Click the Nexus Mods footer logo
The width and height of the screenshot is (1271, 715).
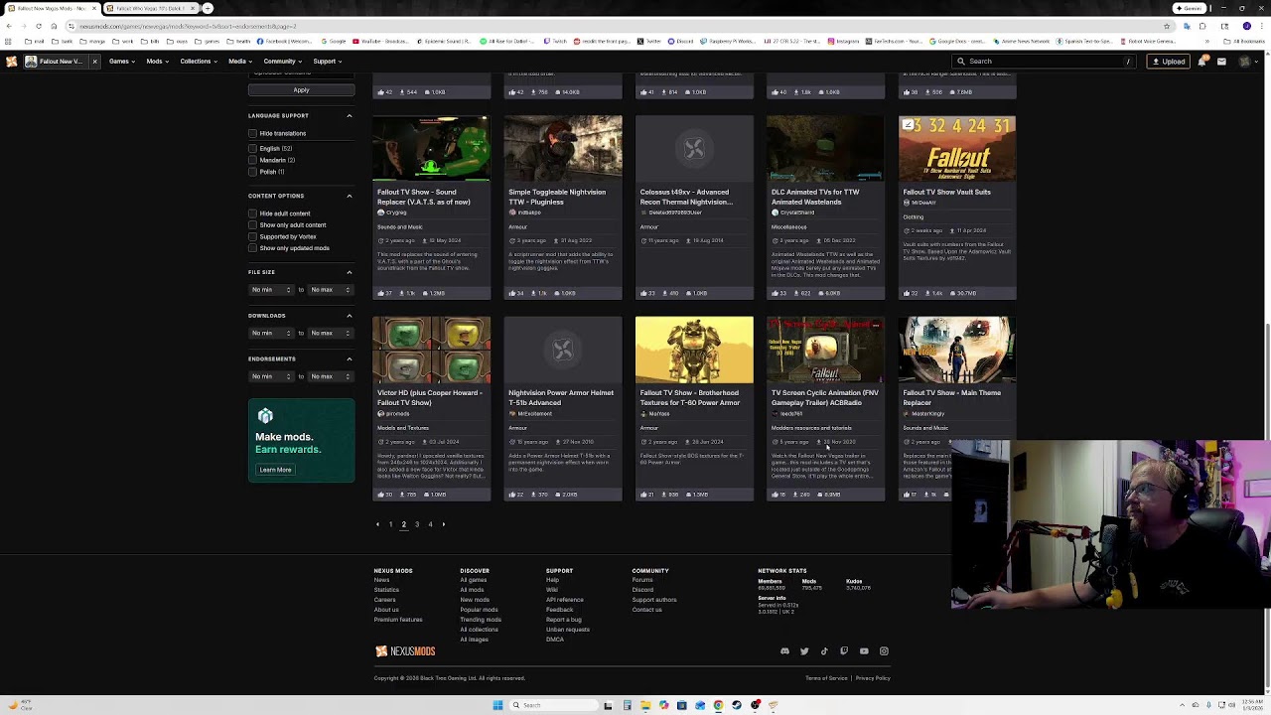pos(405,651)
